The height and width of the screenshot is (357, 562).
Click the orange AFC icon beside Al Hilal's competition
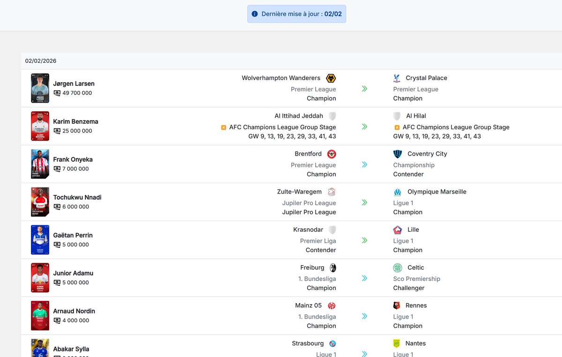click(x=397, y=127)
